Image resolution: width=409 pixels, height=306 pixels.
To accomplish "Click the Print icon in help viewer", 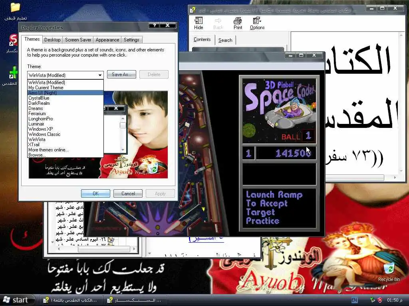I will 238,23.
